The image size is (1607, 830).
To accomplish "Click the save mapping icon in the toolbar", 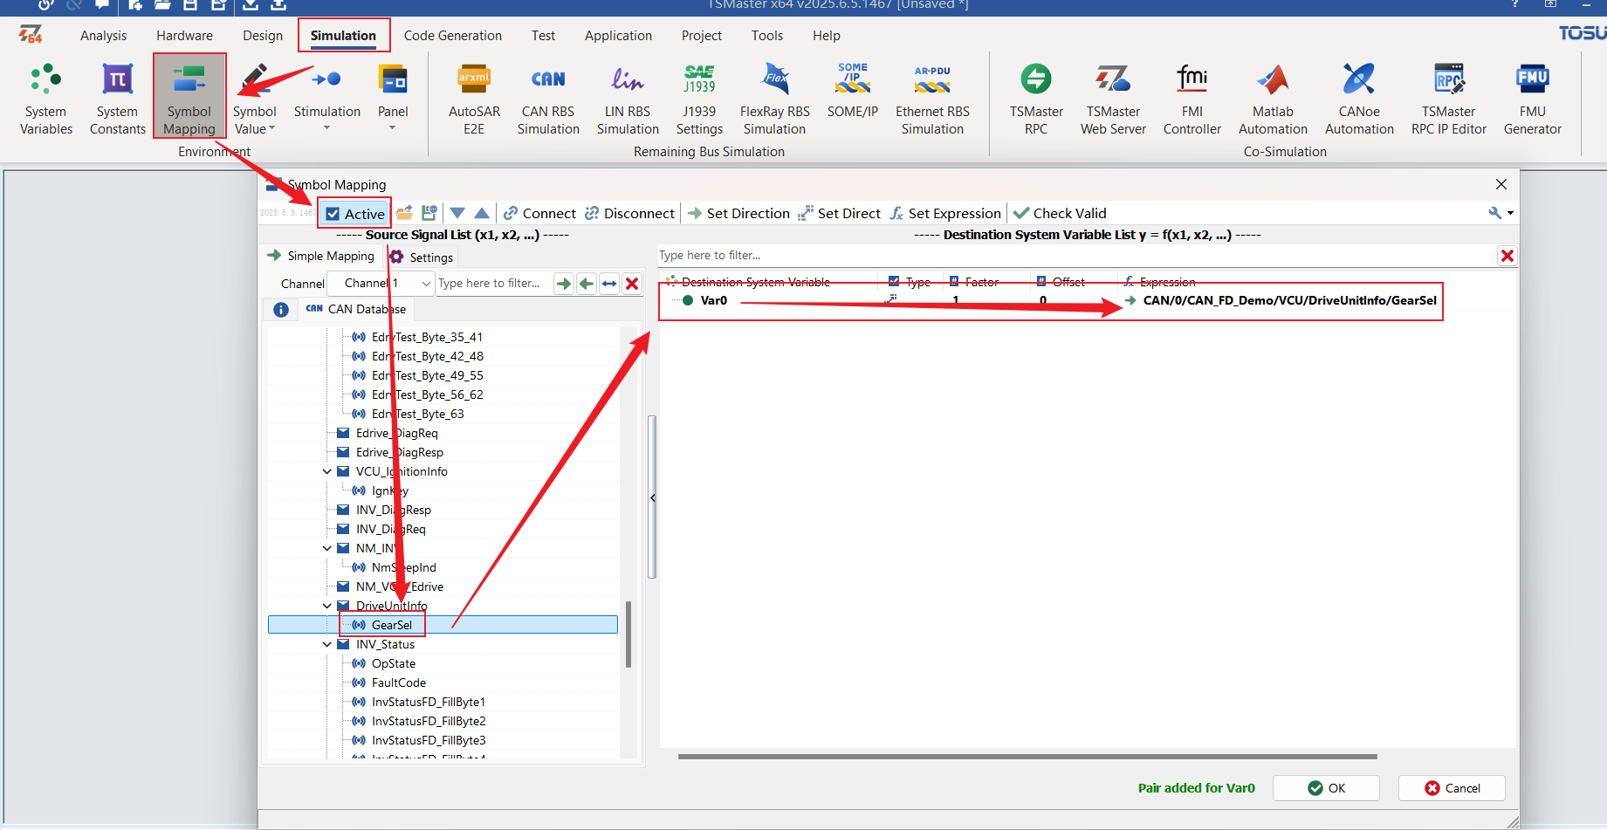I will 429,213.
